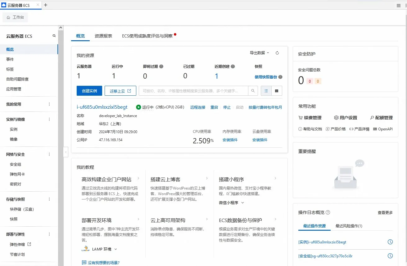Open 块存储（云盘）in the sidebar
Screen dimensions: 407x266
pos(22,209)
